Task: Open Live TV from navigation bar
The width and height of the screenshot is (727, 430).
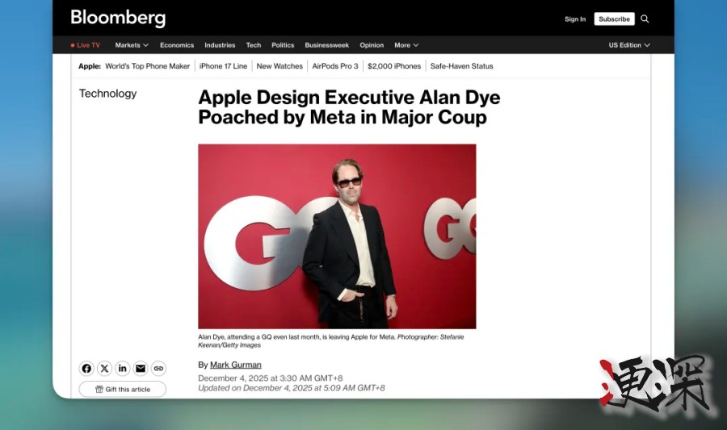Action: pos(86,45)
